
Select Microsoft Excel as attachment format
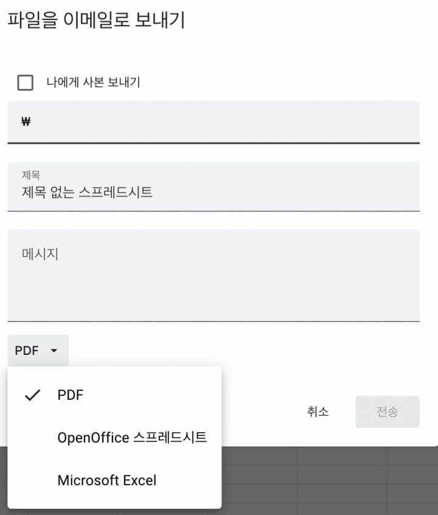click(x=107, y=480)
